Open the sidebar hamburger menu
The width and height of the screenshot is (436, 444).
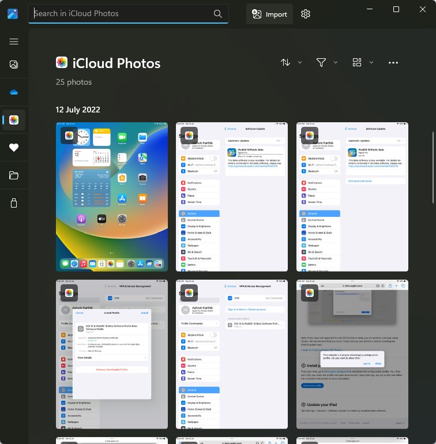coord(14,42)
